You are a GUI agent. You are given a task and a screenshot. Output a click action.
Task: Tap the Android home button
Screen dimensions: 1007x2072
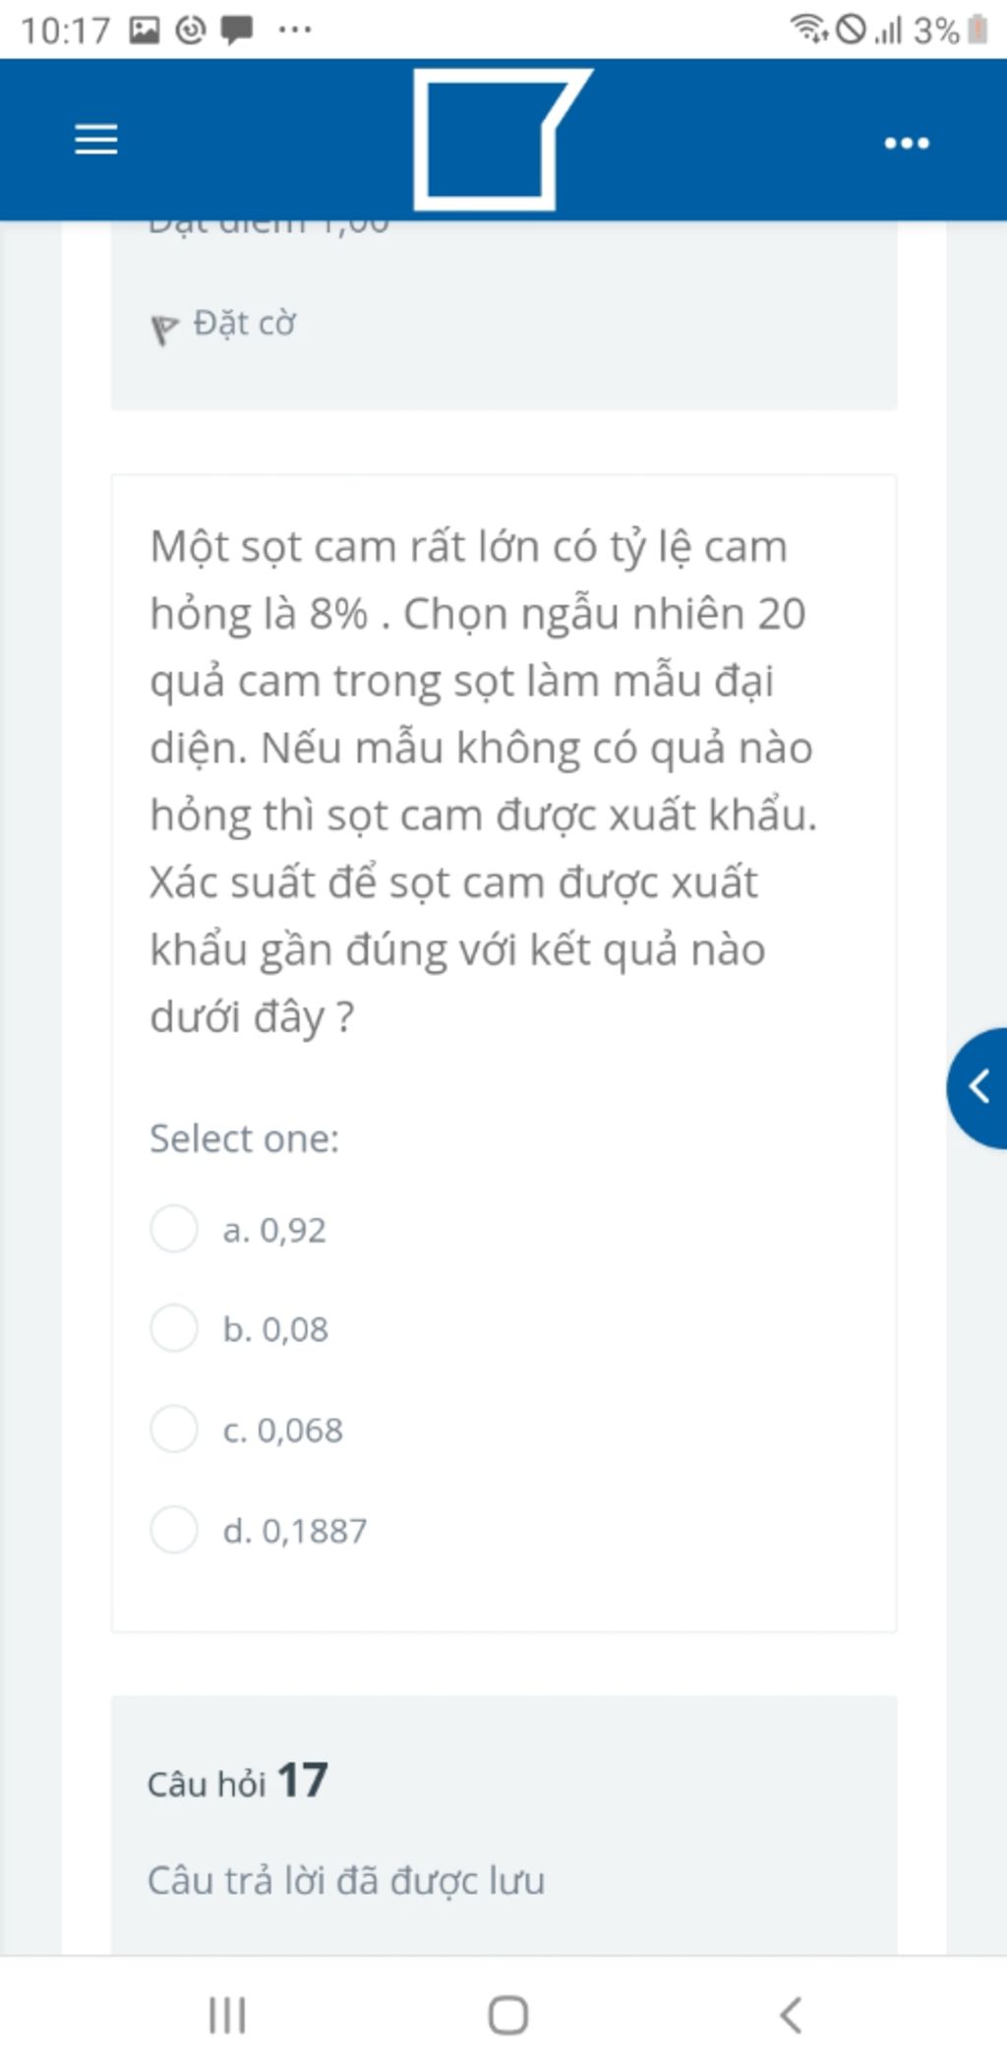(508, 2015)
